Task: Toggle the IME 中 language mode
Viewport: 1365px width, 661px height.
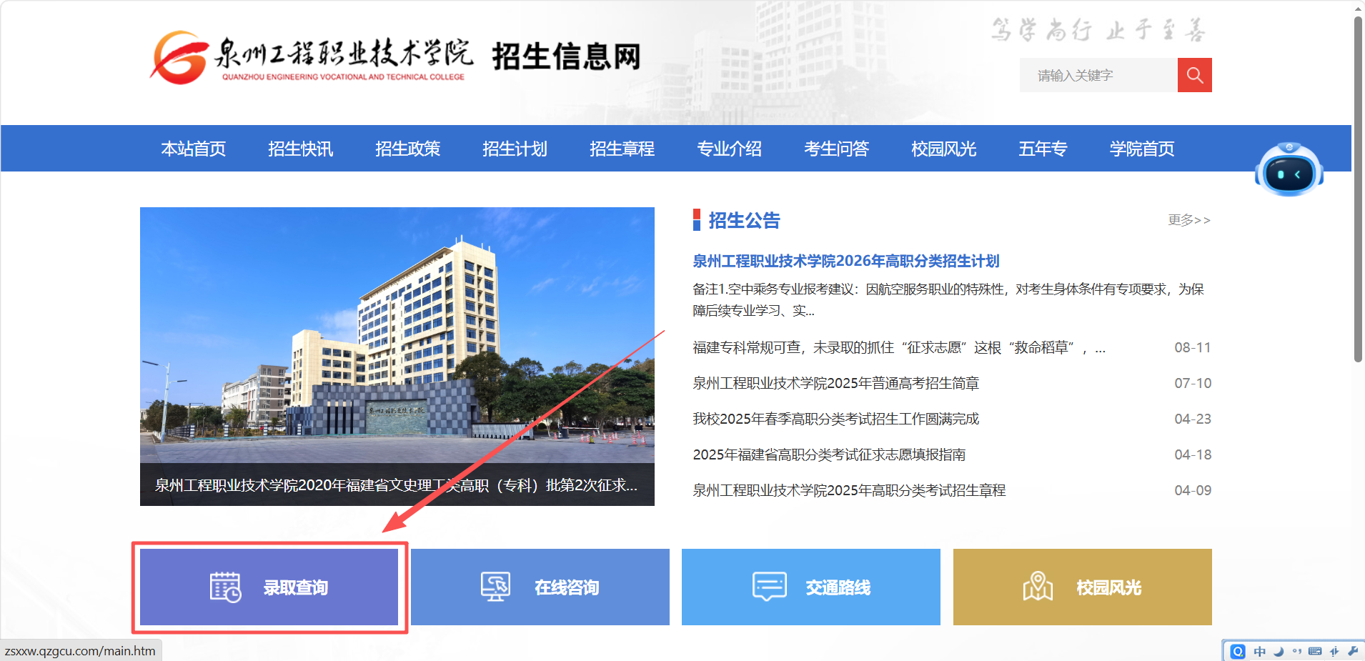Action: (1259, 651)
